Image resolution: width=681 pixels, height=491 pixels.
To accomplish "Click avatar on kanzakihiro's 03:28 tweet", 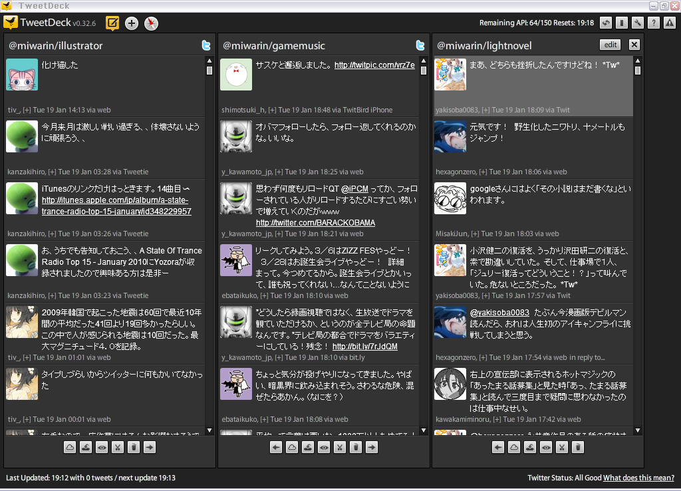I will tap(22, 136).
